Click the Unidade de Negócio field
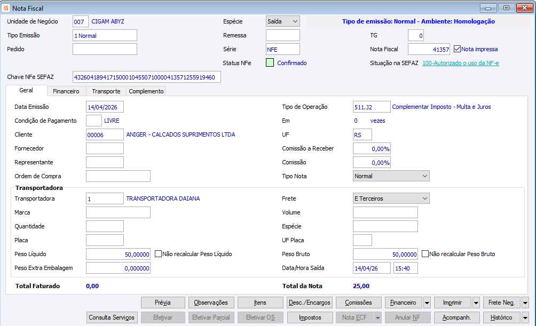This screenshot has height=326, width=536. [x=81, y=21]
